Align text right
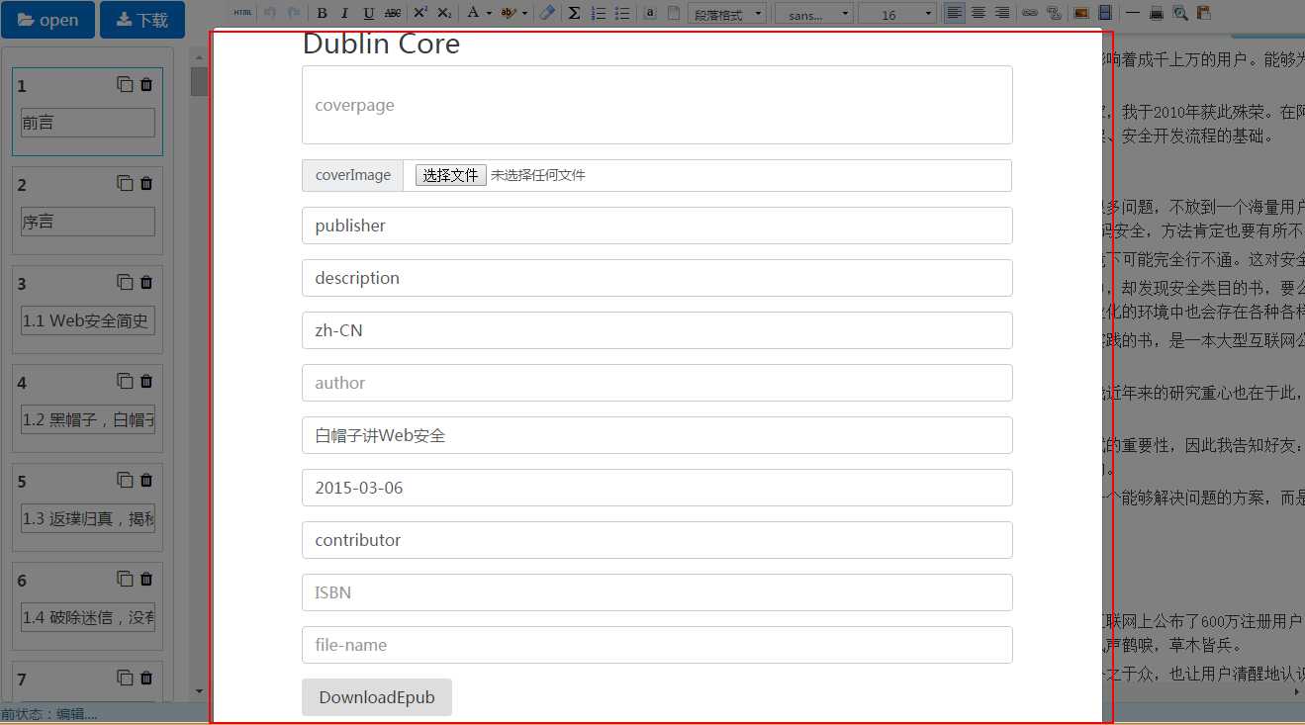Viewport: 1305px width, 725px height. coord(1002,13)
